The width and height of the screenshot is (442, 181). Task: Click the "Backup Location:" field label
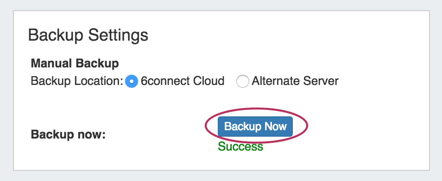point(76,81)
